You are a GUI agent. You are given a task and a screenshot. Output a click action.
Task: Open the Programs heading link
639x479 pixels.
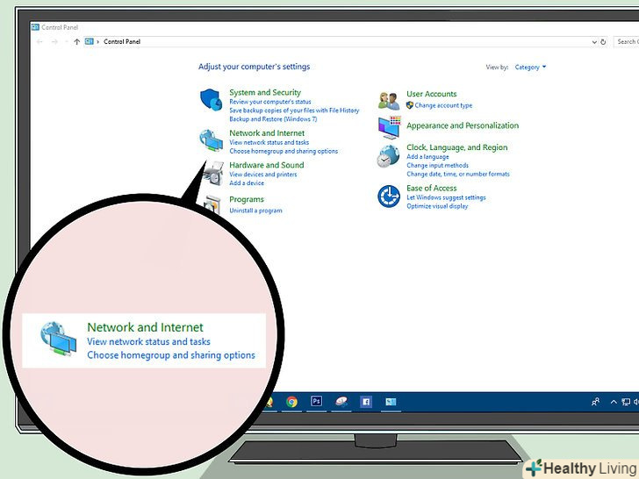(x=247, y=200)
